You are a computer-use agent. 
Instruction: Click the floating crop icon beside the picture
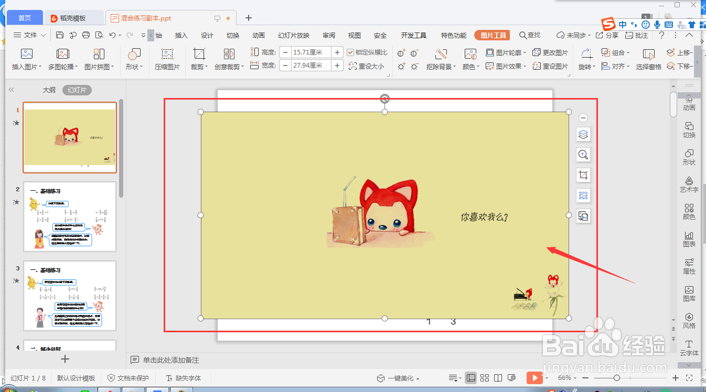583,175
